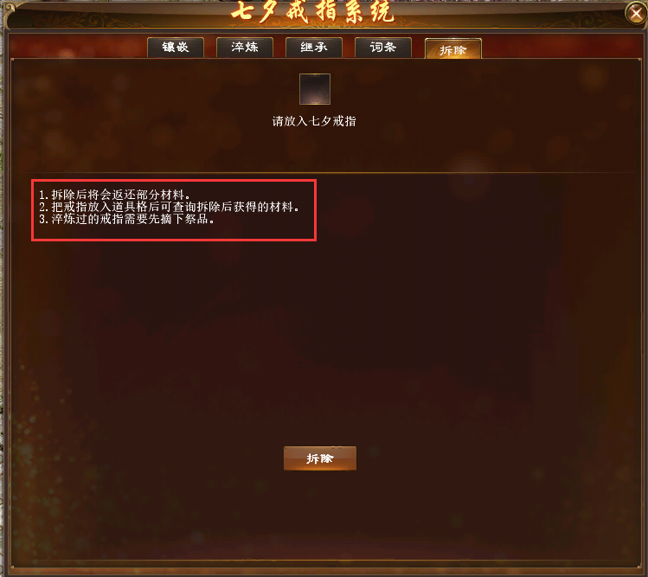Click the highlighted 拆除 tab

pyautogui.click(x=453, y=49)
